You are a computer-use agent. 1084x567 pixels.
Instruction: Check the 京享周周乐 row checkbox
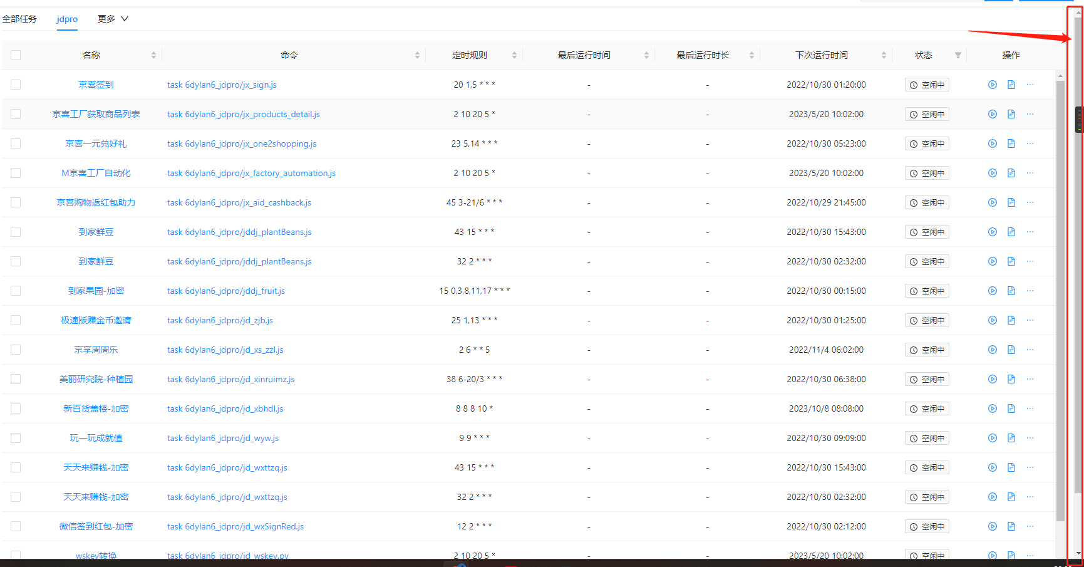(16, 350)
